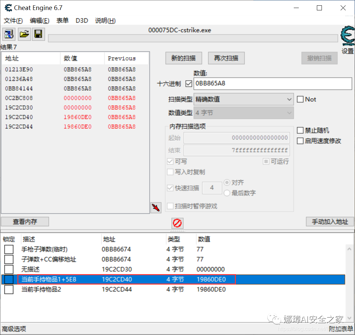Enable the Not checkbox
The height and width of the screenshot is (335, 355).
300,99
